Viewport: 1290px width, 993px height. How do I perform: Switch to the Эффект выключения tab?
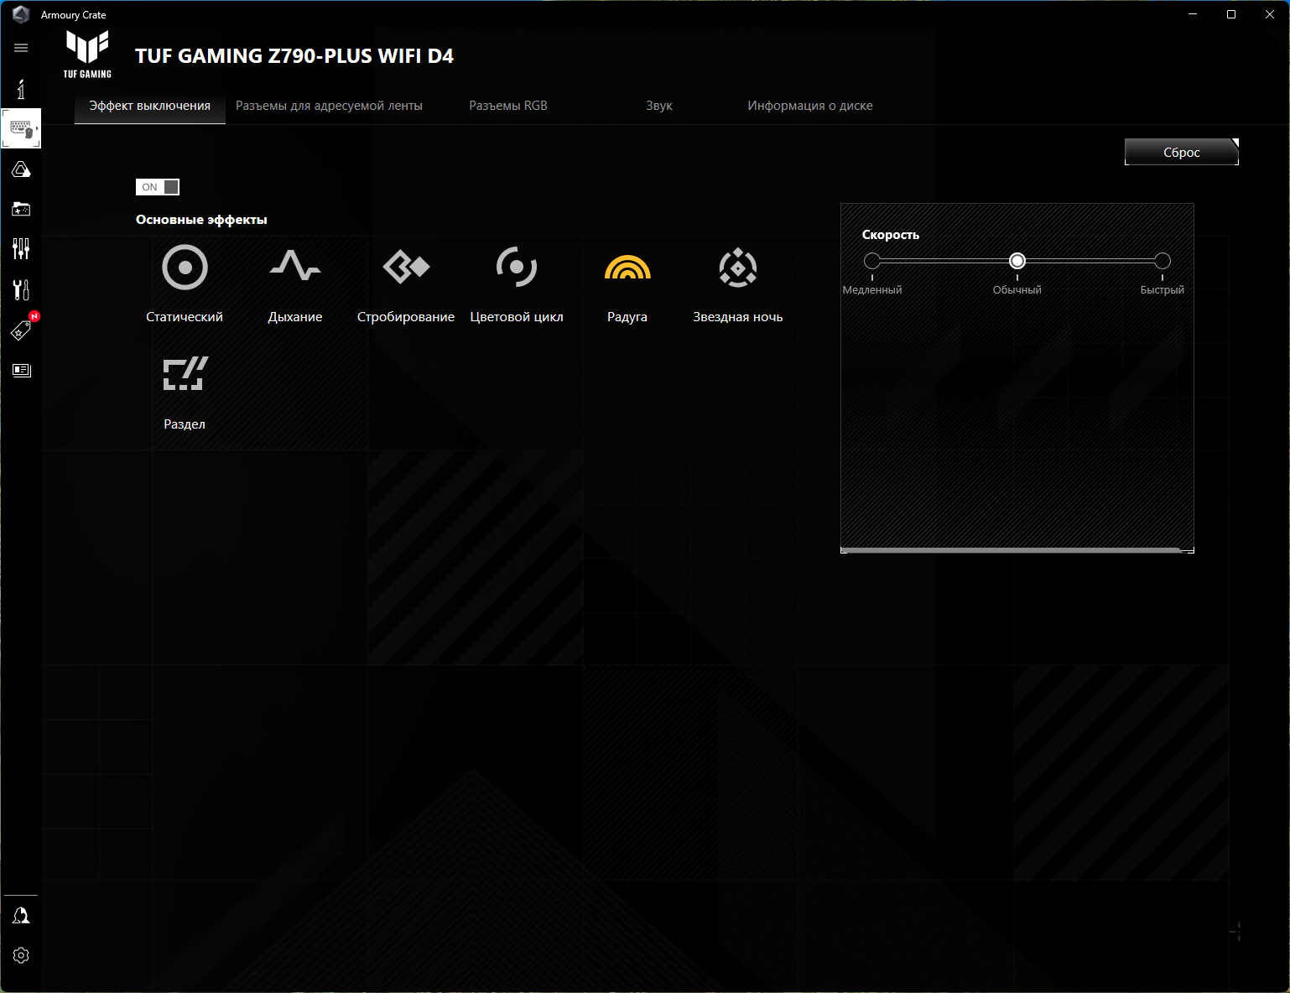[x=150, y=106]
